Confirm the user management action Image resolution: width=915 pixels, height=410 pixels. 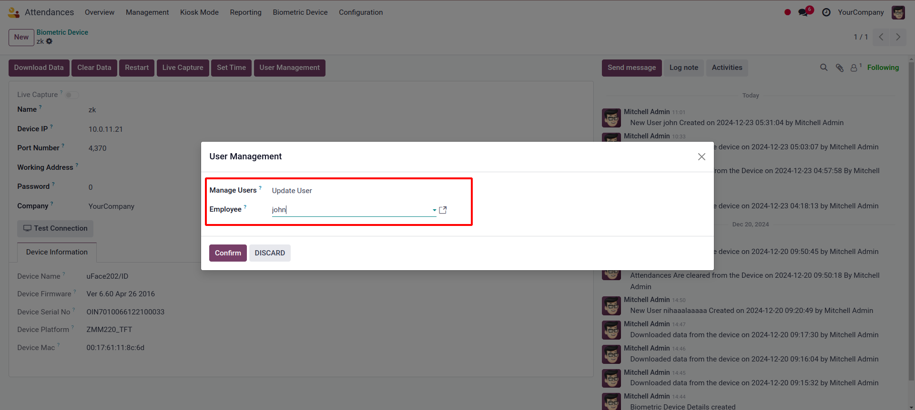click(228, 253)
